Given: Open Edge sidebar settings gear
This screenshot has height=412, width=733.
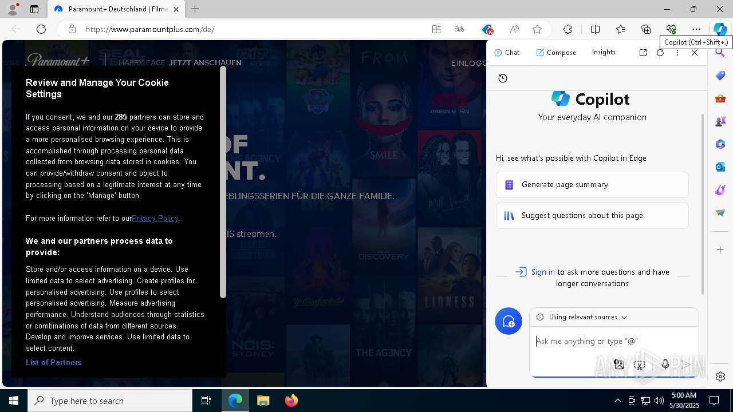Looking at the screenshot, I should [720, 377].
